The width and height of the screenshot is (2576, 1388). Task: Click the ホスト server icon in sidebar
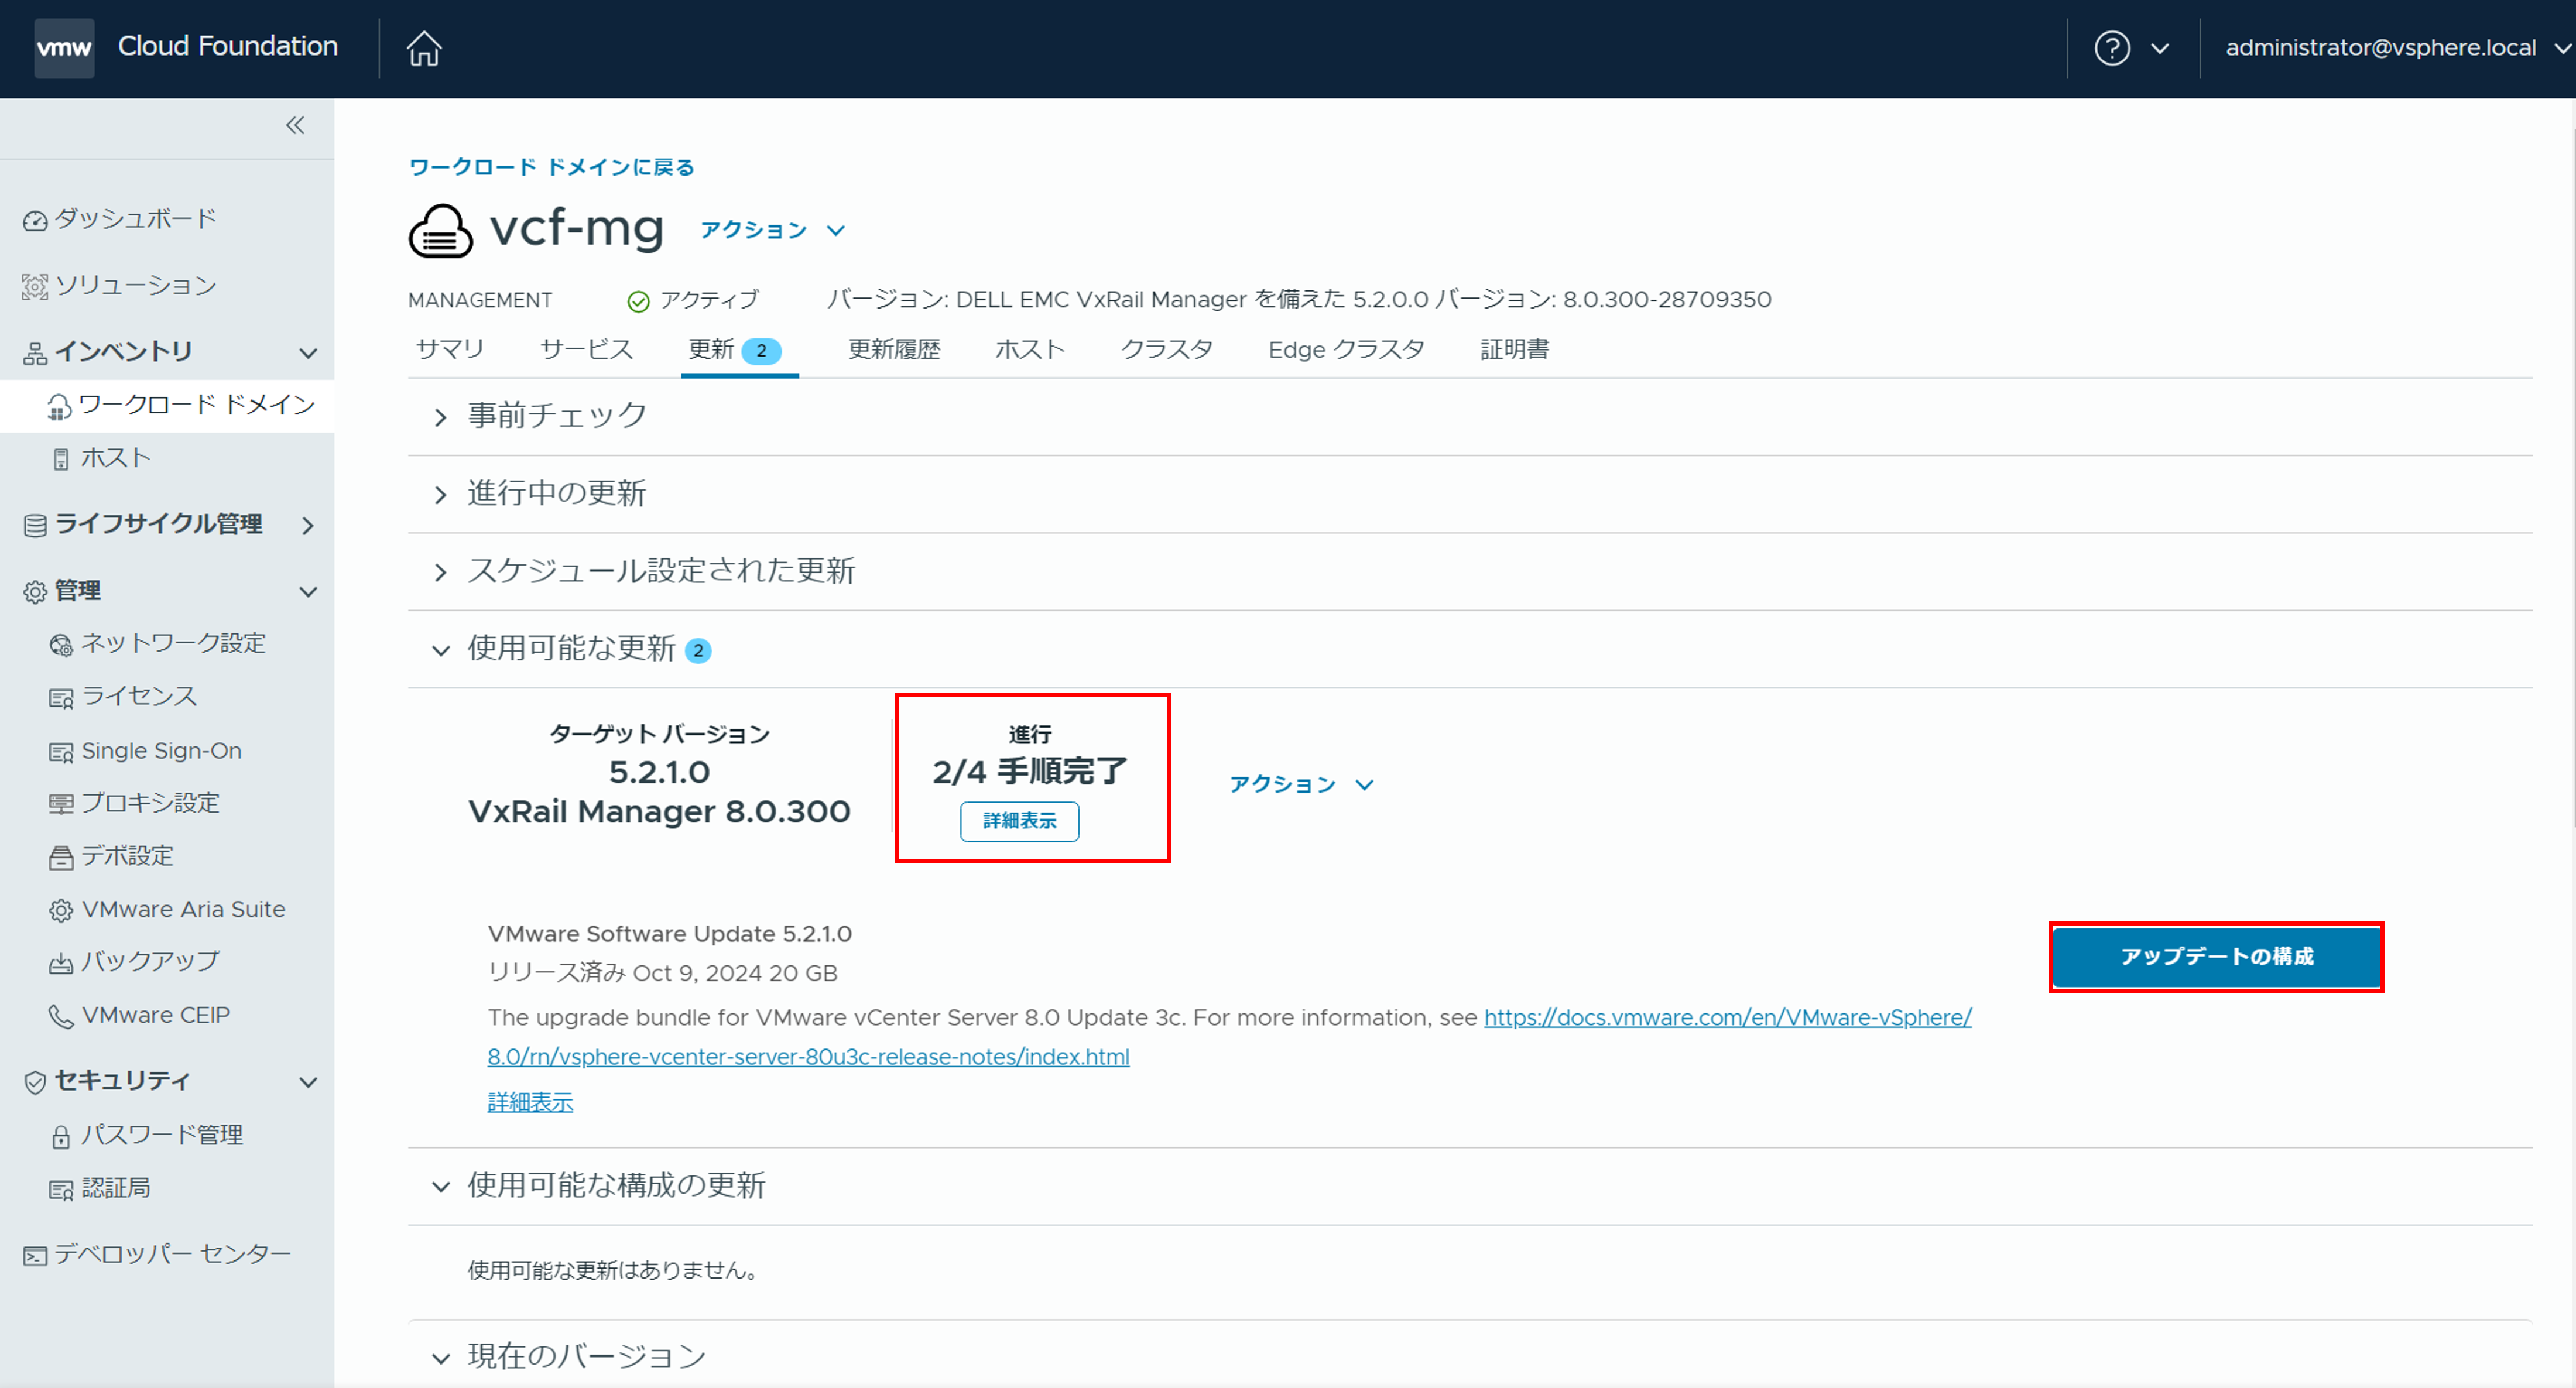61,459
